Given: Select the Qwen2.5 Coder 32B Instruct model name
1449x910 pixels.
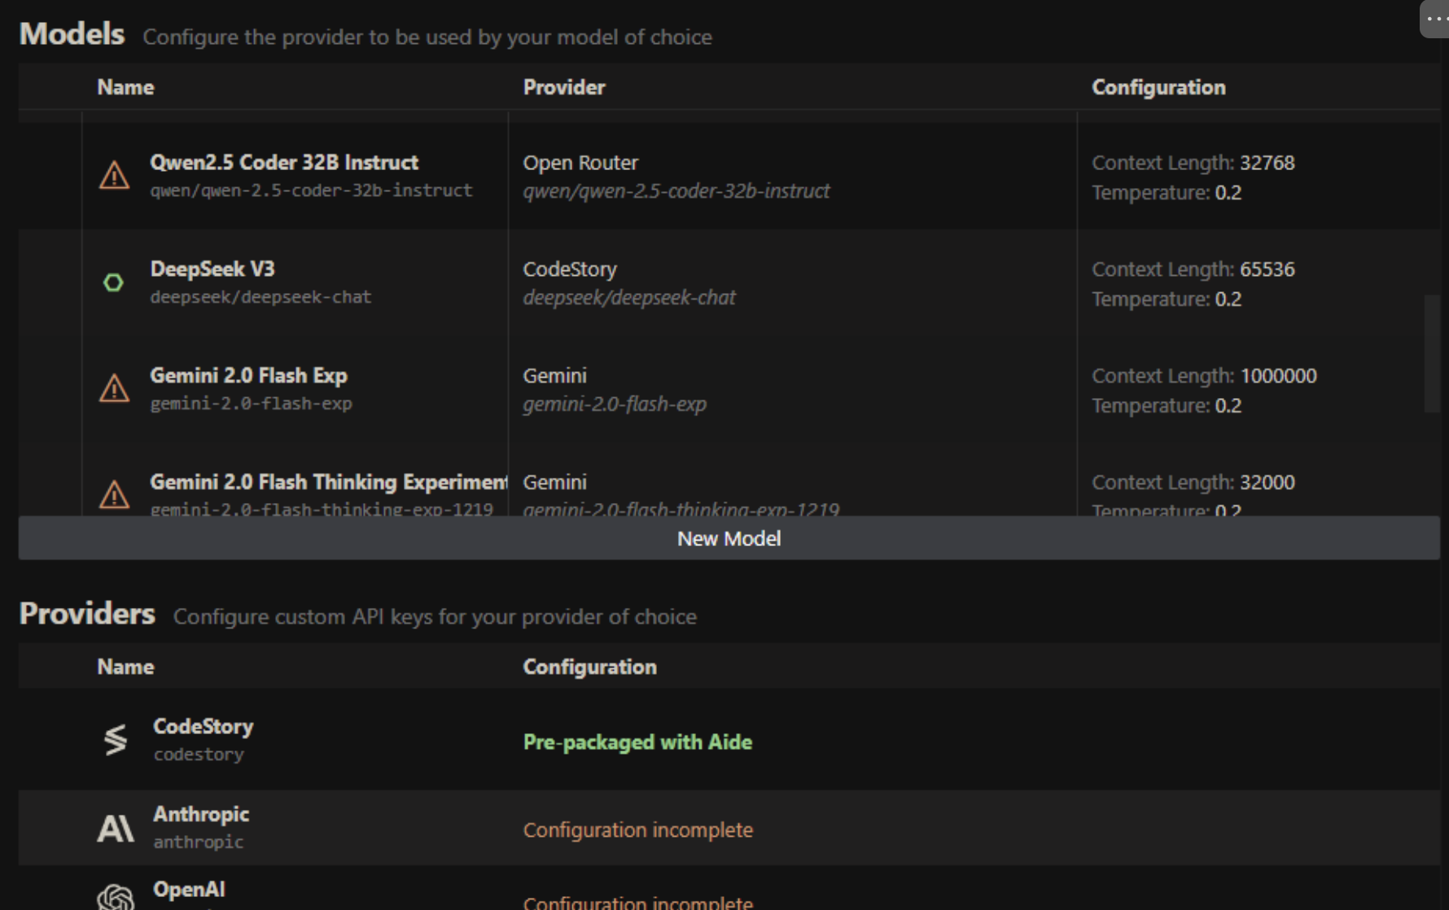Looking at the screenshot, I should tap(284, 162).
